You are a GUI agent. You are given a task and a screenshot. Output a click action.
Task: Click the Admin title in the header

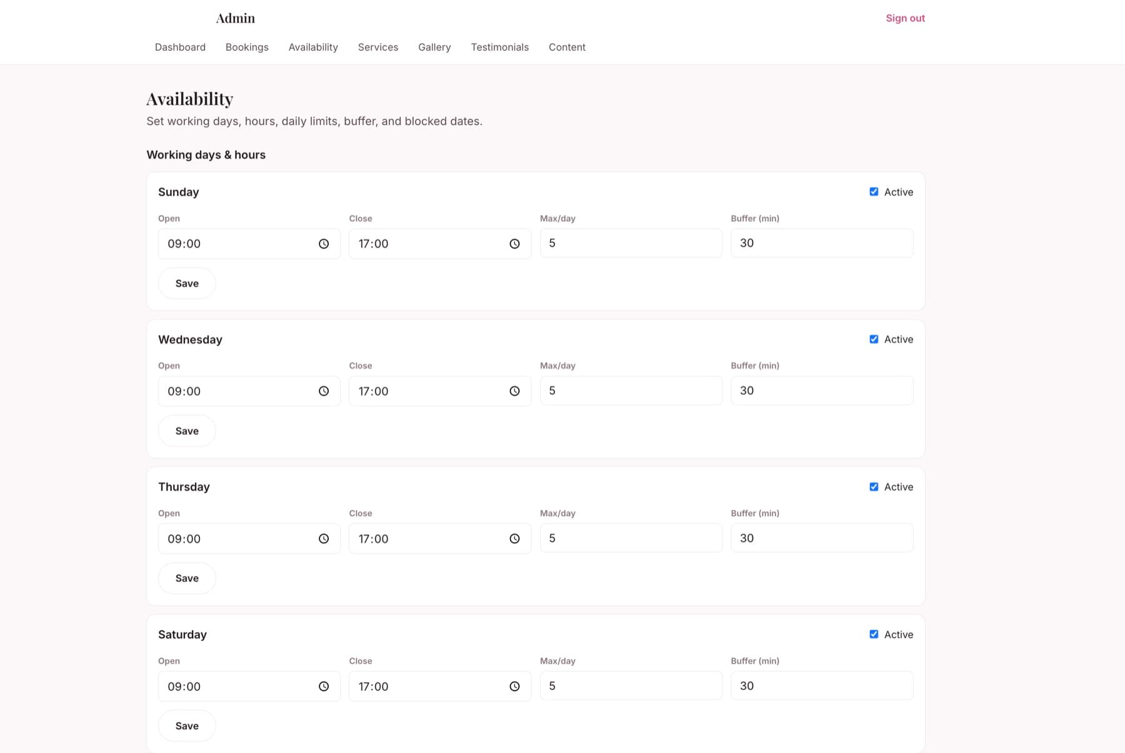tap(236, 18)
